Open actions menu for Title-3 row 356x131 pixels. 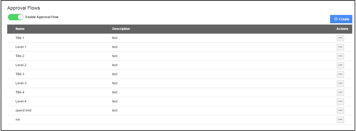tap(340, 74)
